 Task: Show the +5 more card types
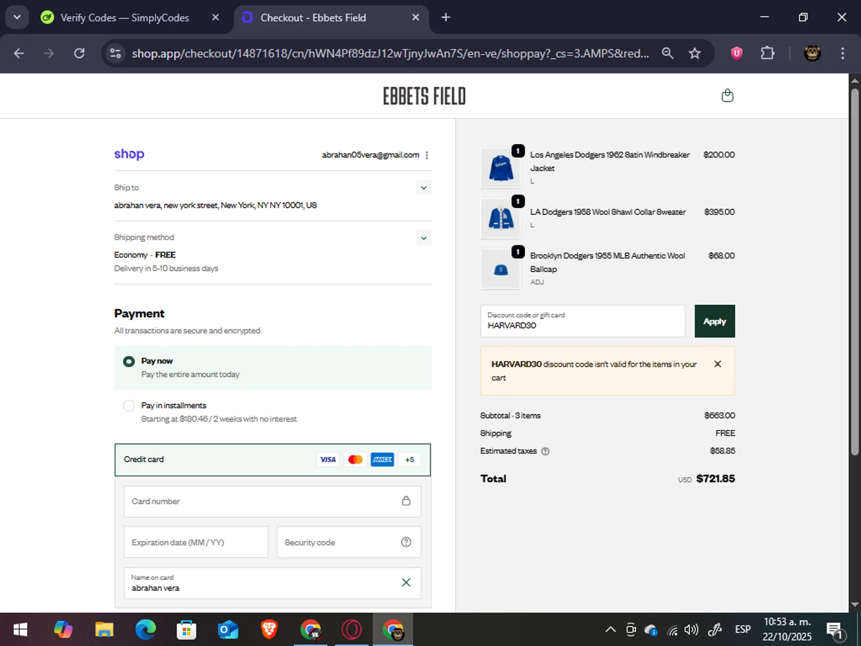click(410, 459)
